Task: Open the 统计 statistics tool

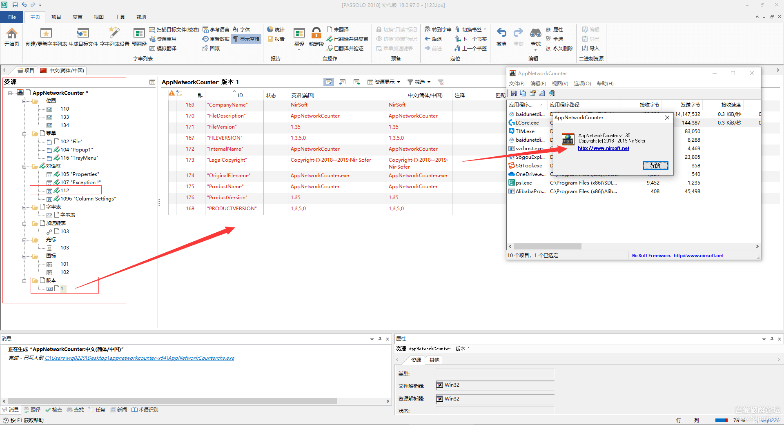Action: [x=276, y=29]
